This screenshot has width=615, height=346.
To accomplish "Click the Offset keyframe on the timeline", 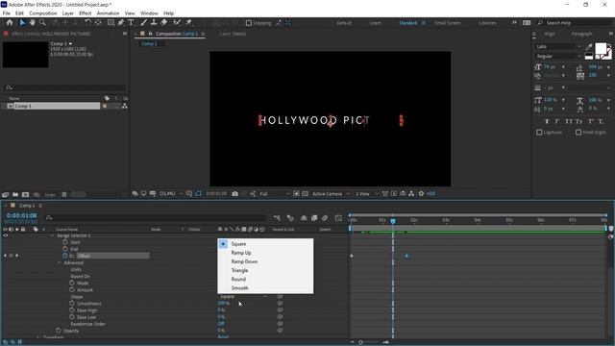I will coord(406,256).
